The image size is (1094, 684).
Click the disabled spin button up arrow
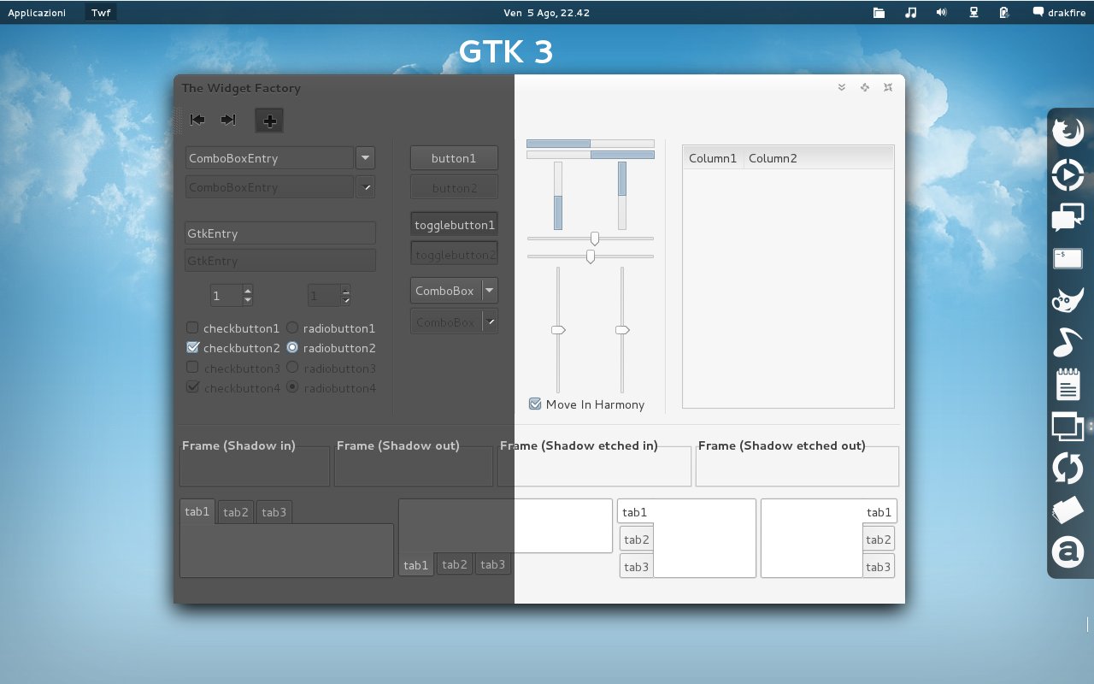click(345, 291)
